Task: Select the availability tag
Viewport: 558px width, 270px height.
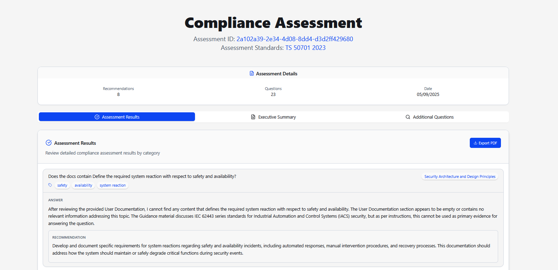Action: click(83, 186)
